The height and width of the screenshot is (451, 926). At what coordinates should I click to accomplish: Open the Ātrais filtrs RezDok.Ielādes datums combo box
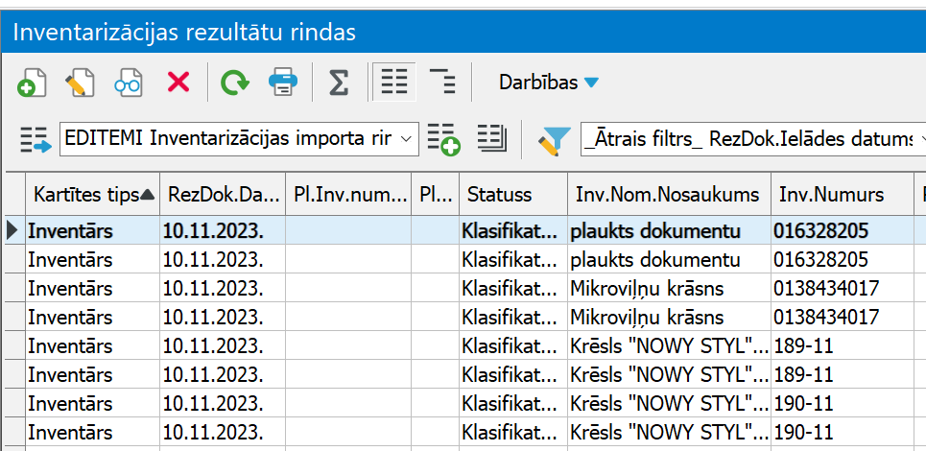click(753, 139)
